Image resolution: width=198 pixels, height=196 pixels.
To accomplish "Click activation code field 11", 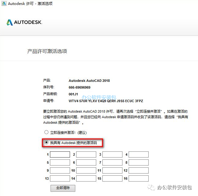I will tap(112, 170).
